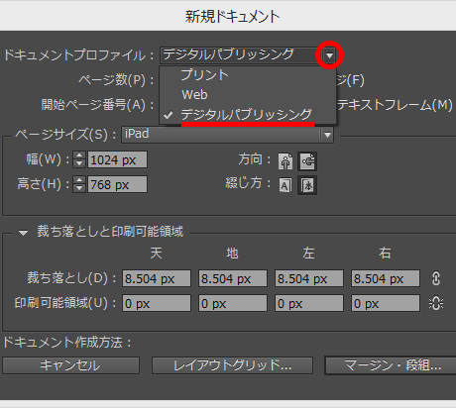Click the 裁ち落としと印刷可能領域 heading

click(110, 232)
